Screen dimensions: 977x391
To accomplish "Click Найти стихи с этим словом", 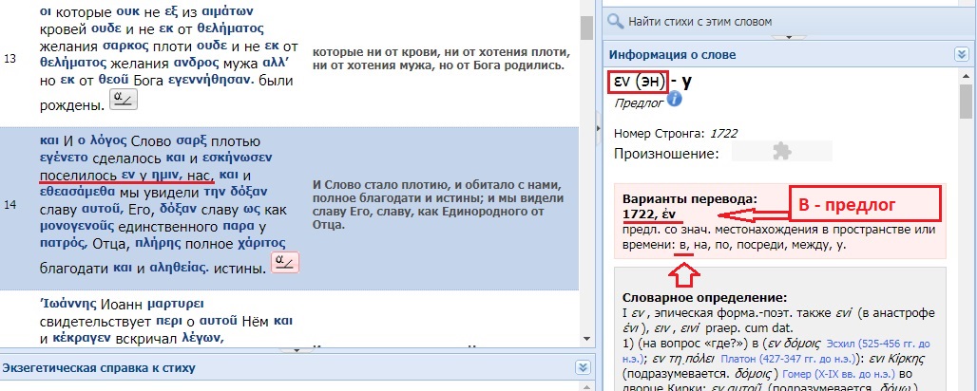I will (701, 20).
